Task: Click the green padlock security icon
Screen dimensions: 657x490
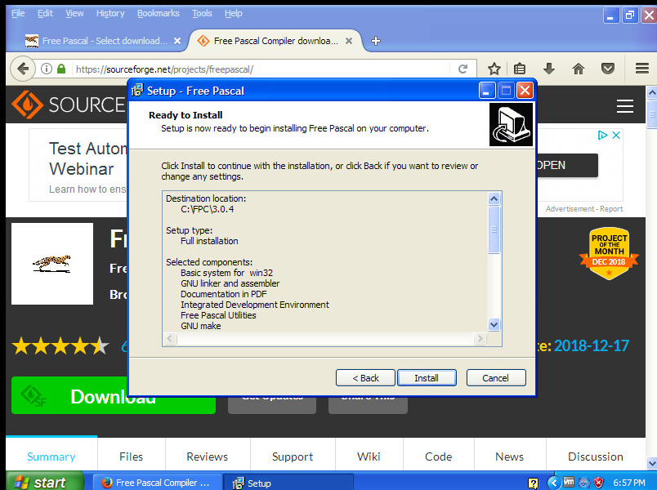Action: tap(61, 69)
